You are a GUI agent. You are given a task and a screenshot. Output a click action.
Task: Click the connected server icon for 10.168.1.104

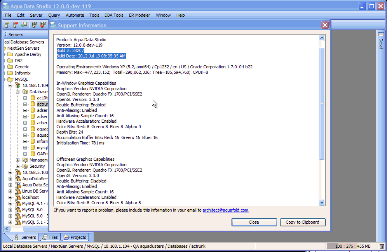(x=18, y=85)
